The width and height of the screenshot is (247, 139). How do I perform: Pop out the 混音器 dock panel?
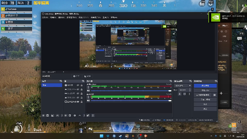coord(171,81)
